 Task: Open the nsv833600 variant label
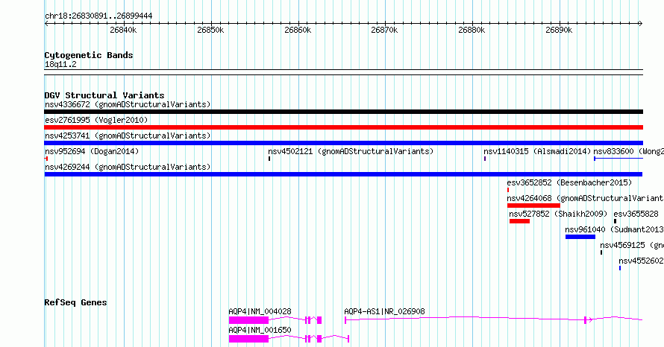[628, 151]
